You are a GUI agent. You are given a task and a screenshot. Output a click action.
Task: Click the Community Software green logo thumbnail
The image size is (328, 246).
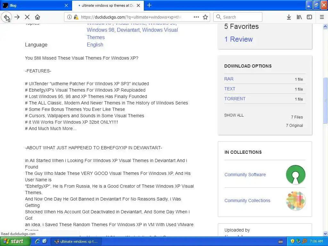coord(296,175)
